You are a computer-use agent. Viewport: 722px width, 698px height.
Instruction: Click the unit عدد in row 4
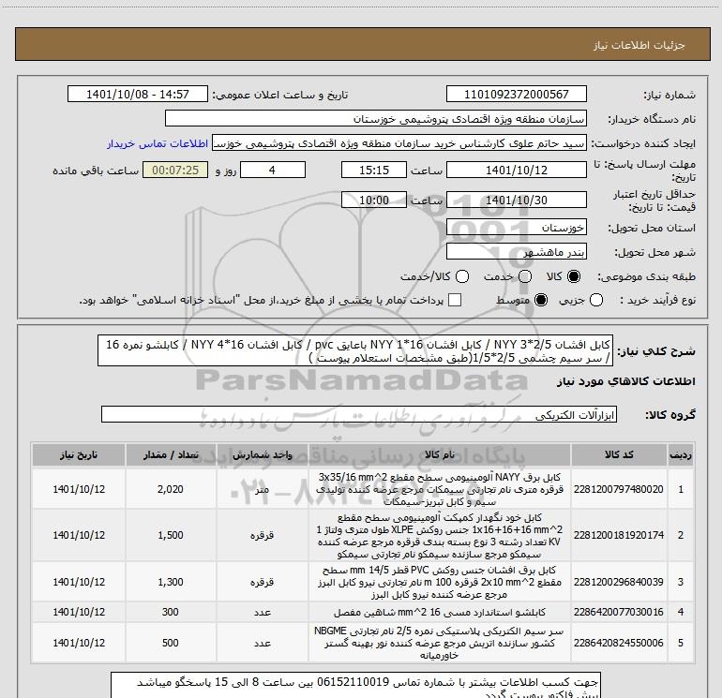[262, 613]
